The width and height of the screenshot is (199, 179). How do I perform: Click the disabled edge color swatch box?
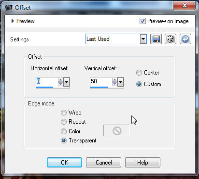coord(116,130)
